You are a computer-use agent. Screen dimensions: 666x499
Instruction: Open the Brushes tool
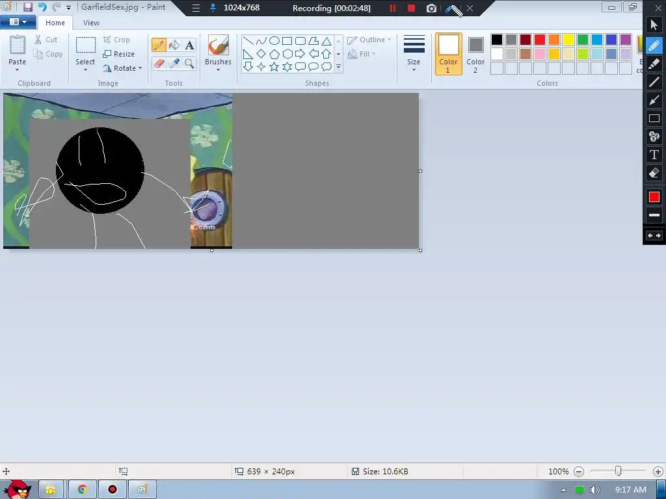click(x=218, y=53)
